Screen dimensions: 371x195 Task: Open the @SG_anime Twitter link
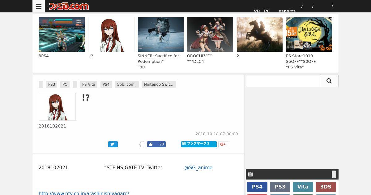point(198,168)
